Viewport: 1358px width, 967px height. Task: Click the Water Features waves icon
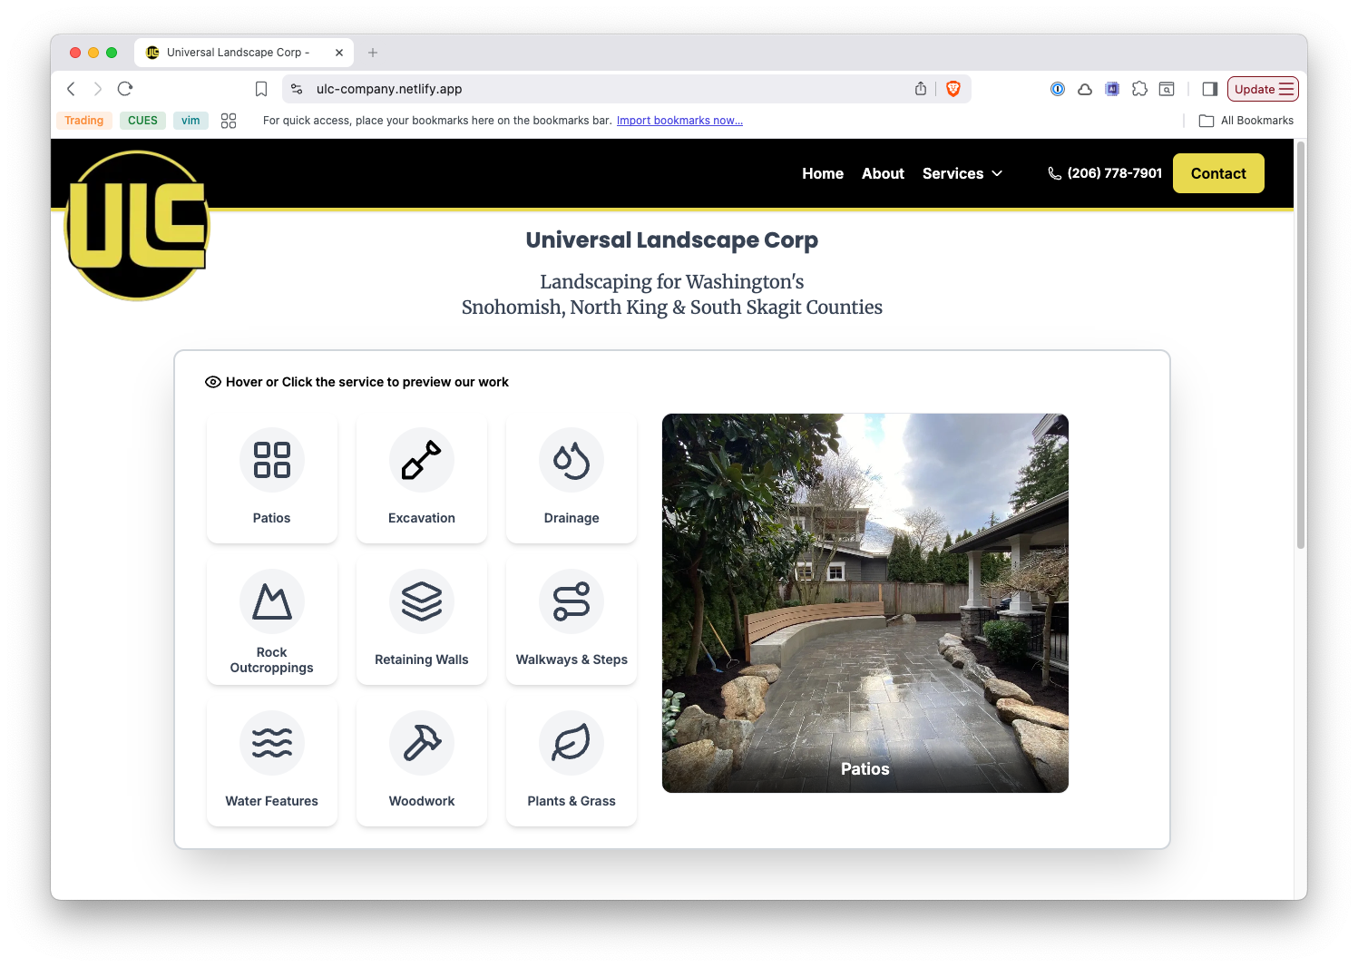click(271, 743)
